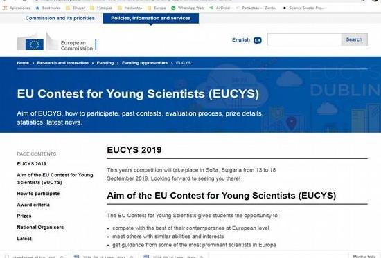
Task: Jump to National Organisers section
Action: [40, 227]
